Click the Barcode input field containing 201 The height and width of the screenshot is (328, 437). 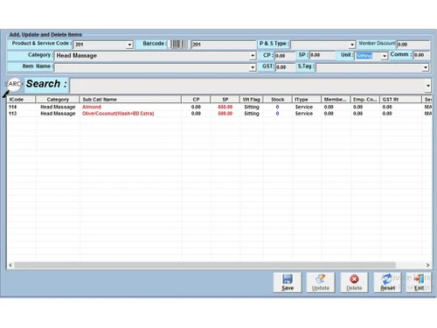click(224, 45)
